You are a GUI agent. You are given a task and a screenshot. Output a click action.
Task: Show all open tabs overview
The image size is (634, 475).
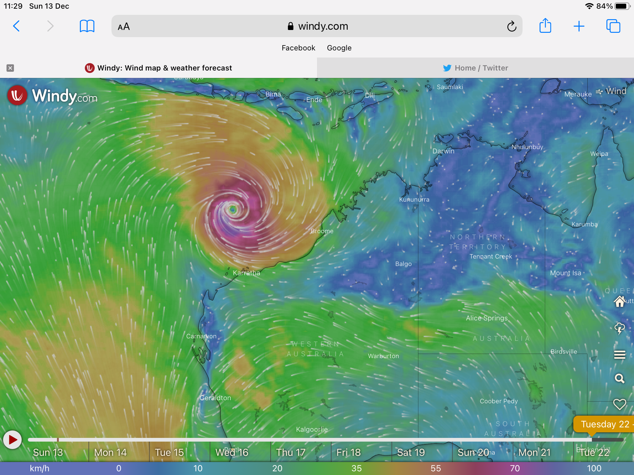click(x=613, y=26)
